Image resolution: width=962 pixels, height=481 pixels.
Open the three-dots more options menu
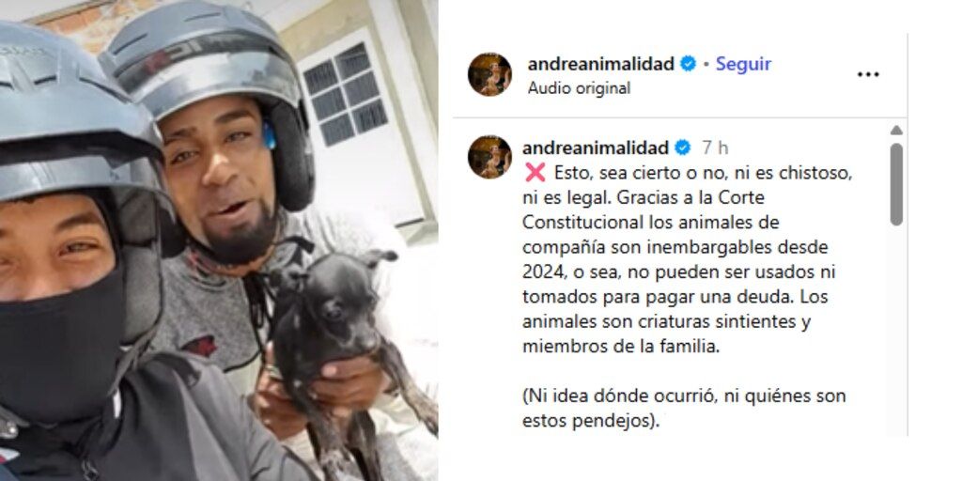(x=867, y=74)
